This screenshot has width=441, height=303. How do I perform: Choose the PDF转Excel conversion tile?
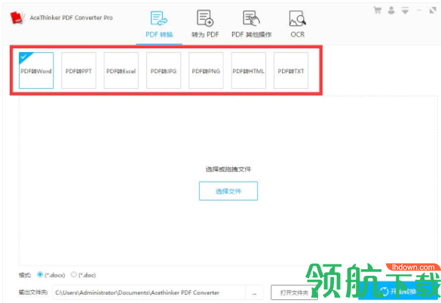coord(121,71)
